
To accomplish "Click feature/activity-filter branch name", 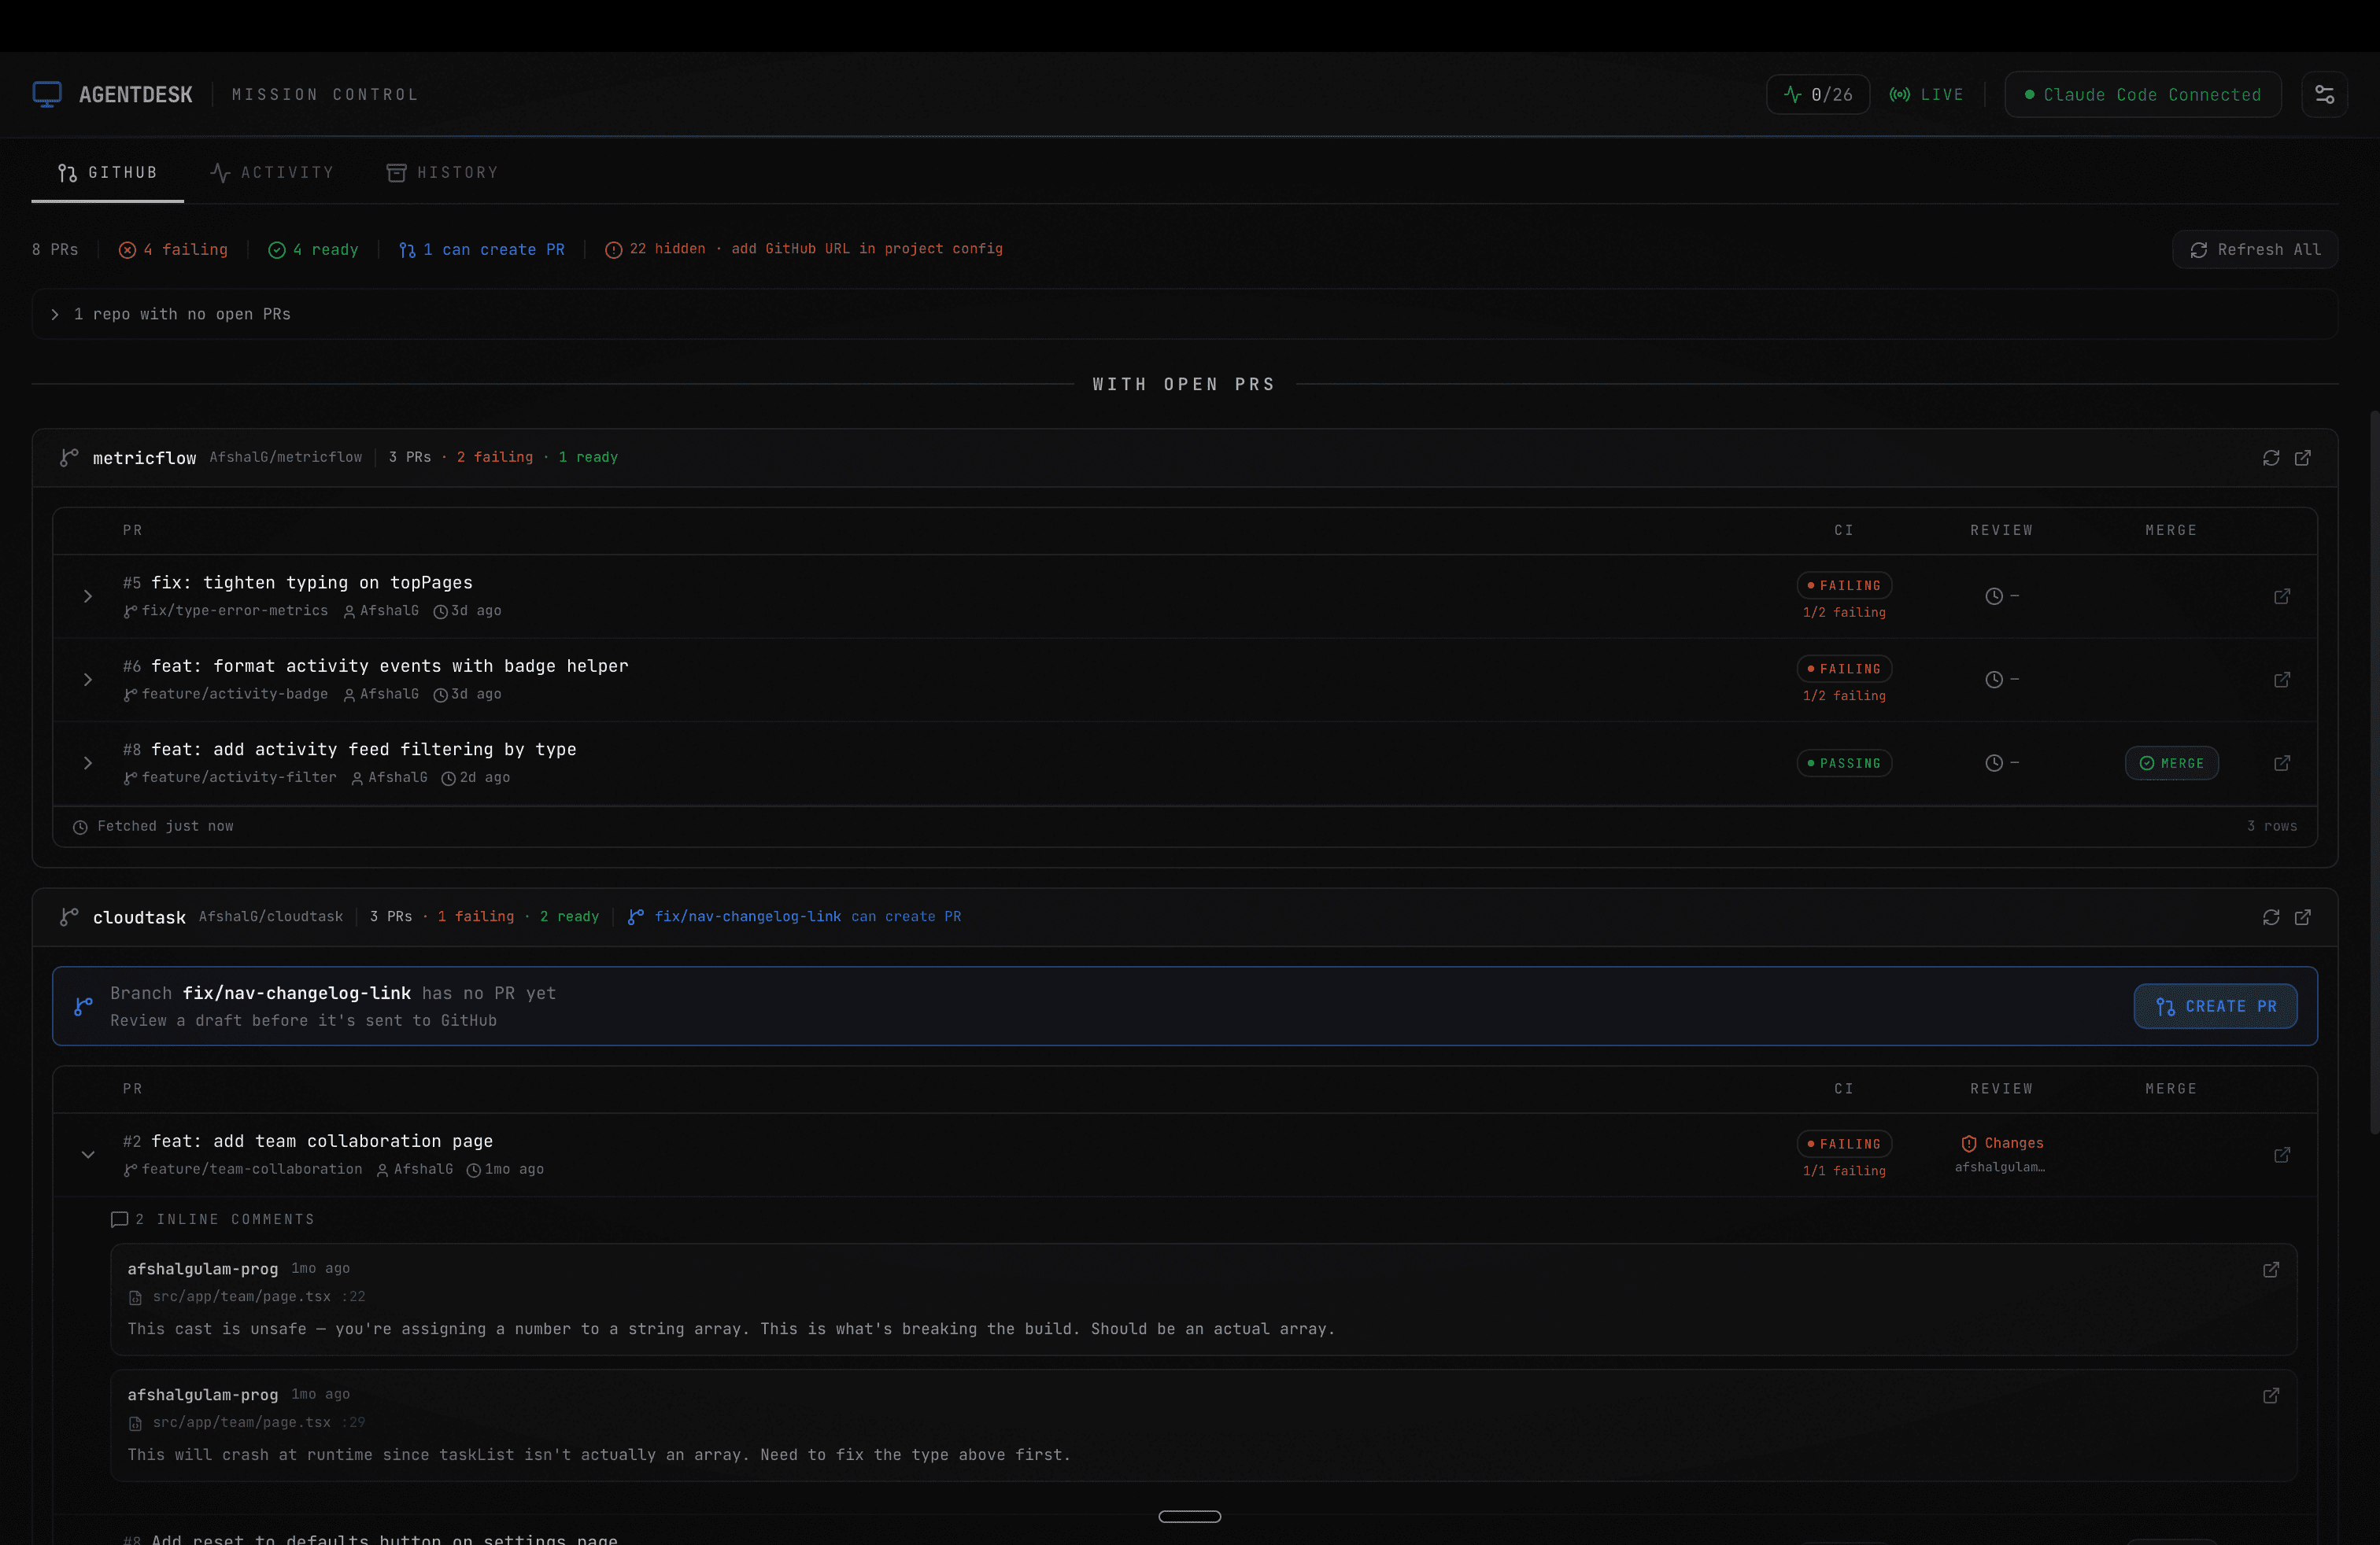I will point(239,777).
